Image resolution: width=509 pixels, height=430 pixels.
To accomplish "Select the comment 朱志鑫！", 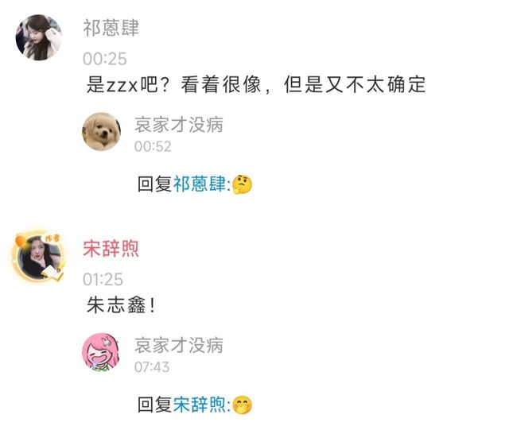I will (122, 305).
